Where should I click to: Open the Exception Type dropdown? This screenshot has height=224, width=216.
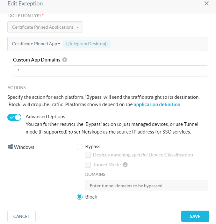(45, 27)
